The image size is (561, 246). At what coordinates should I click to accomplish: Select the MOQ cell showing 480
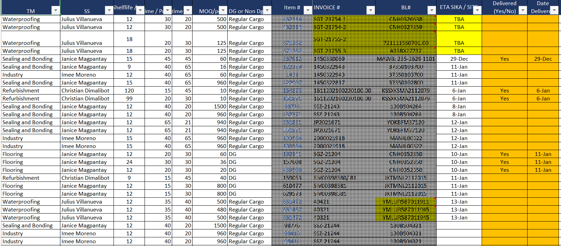coord(210,210)
